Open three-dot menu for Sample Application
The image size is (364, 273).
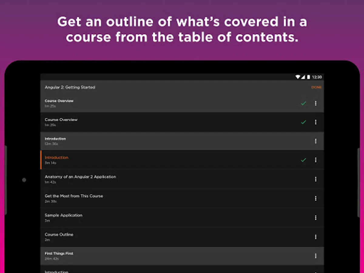tap(315, 218)
